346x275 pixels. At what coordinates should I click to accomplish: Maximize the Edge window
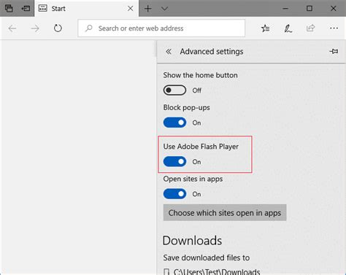pyautogui.click(x=310, y=9)
